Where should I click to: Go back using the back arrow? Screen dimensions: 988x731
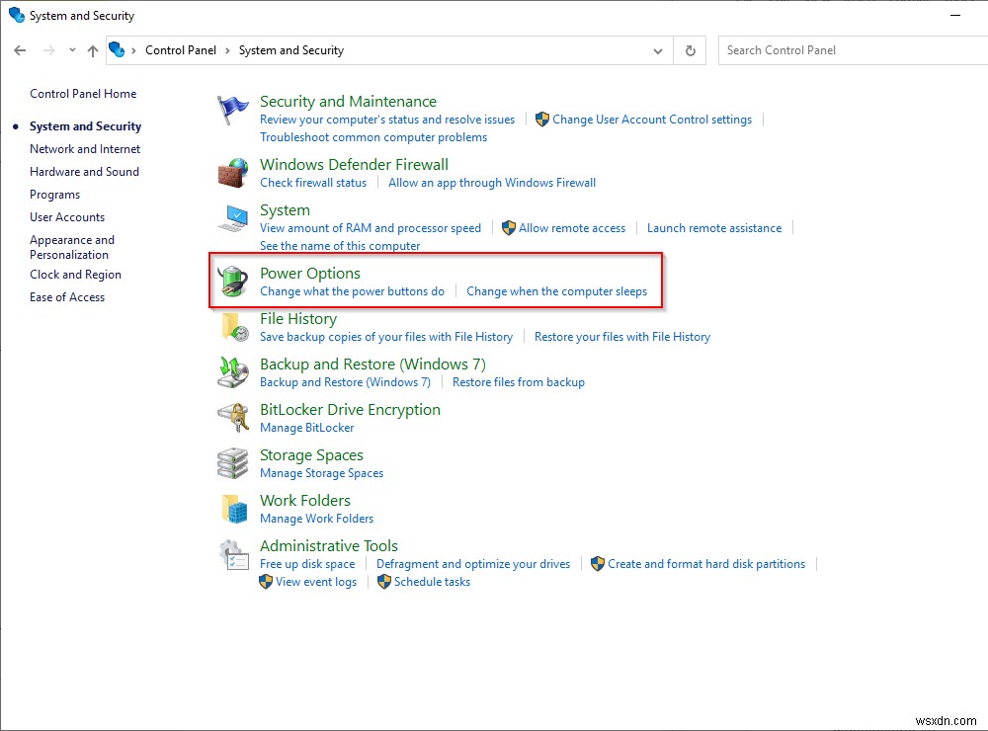click(x=20, y=50)
